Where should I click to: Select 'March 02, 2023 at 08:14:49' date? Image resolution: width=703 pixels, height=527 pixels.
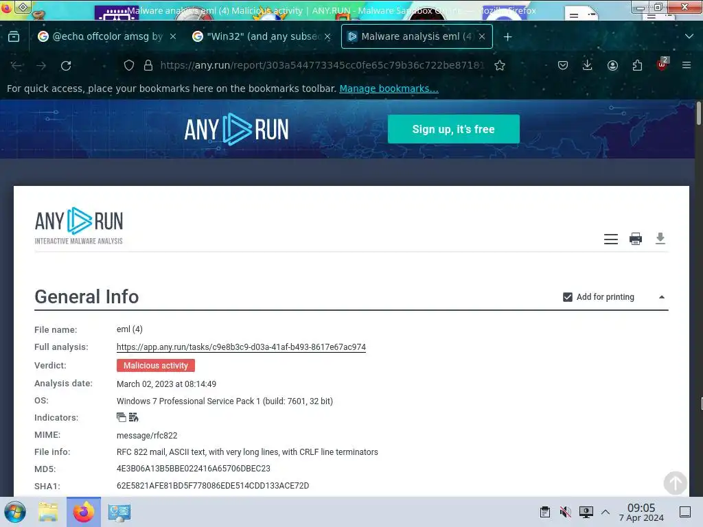pos(166,384)
